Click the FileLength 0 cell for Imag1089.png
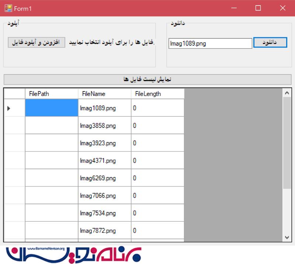Viewport: 295px width, 264px height. (x=158, y=108)
